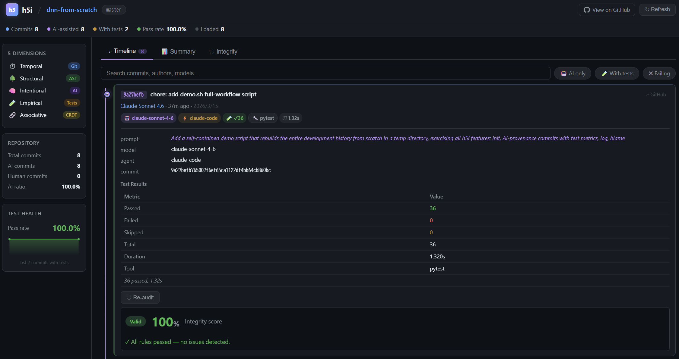Click the h5i logo icon
The image size is (679, 359).
point(12,10)
